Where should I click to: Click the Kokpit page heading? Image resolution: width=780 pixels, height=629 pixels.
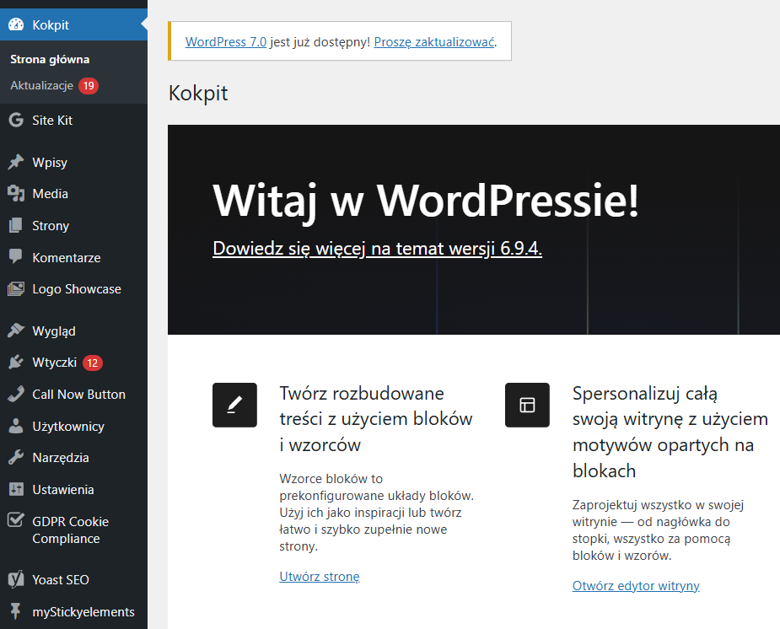198,93
